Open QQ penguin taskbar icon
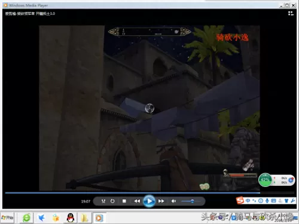 71,217
